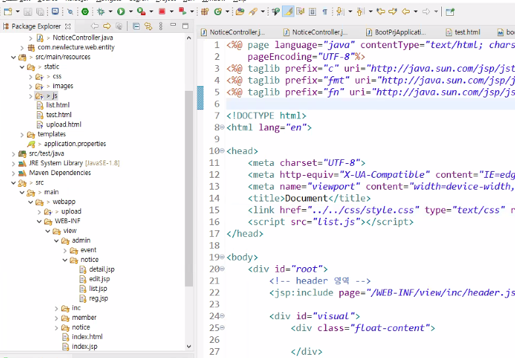Click the Relaunch red-green icon
515x358 pixels.
pos(182,12)
